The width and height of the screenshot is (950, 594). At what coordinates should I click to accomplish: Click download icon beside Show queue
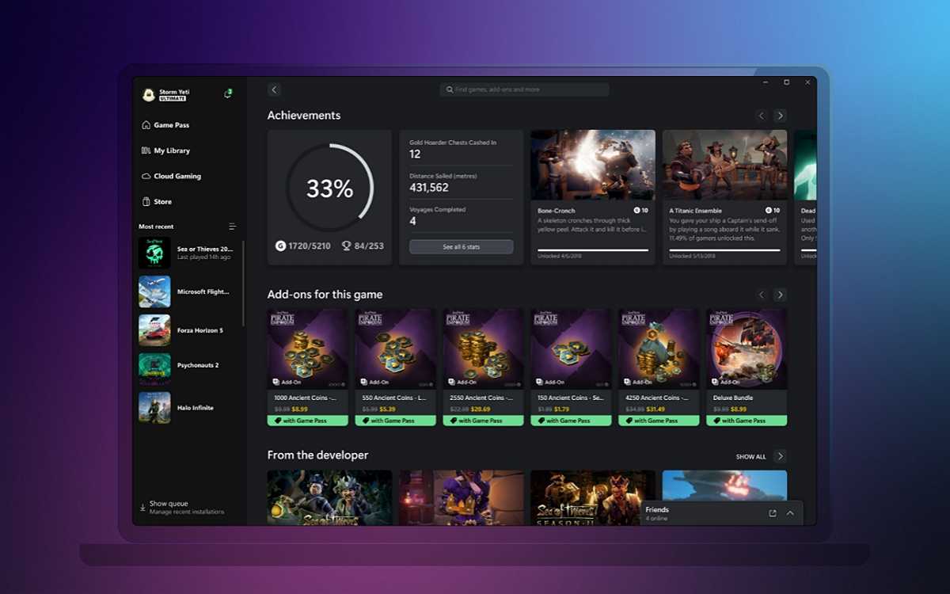[142, 507]
